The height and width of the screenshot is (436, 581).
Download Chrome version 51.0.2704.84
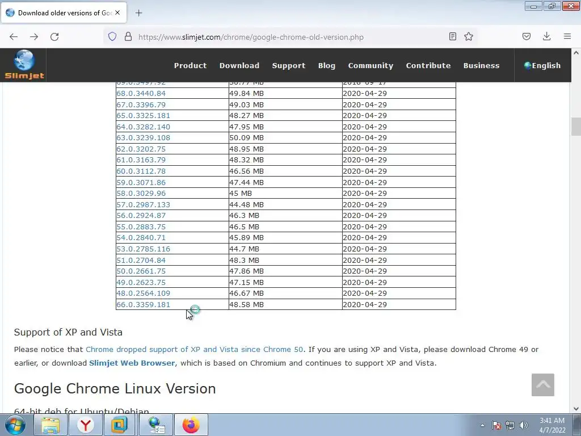(141, 260)
